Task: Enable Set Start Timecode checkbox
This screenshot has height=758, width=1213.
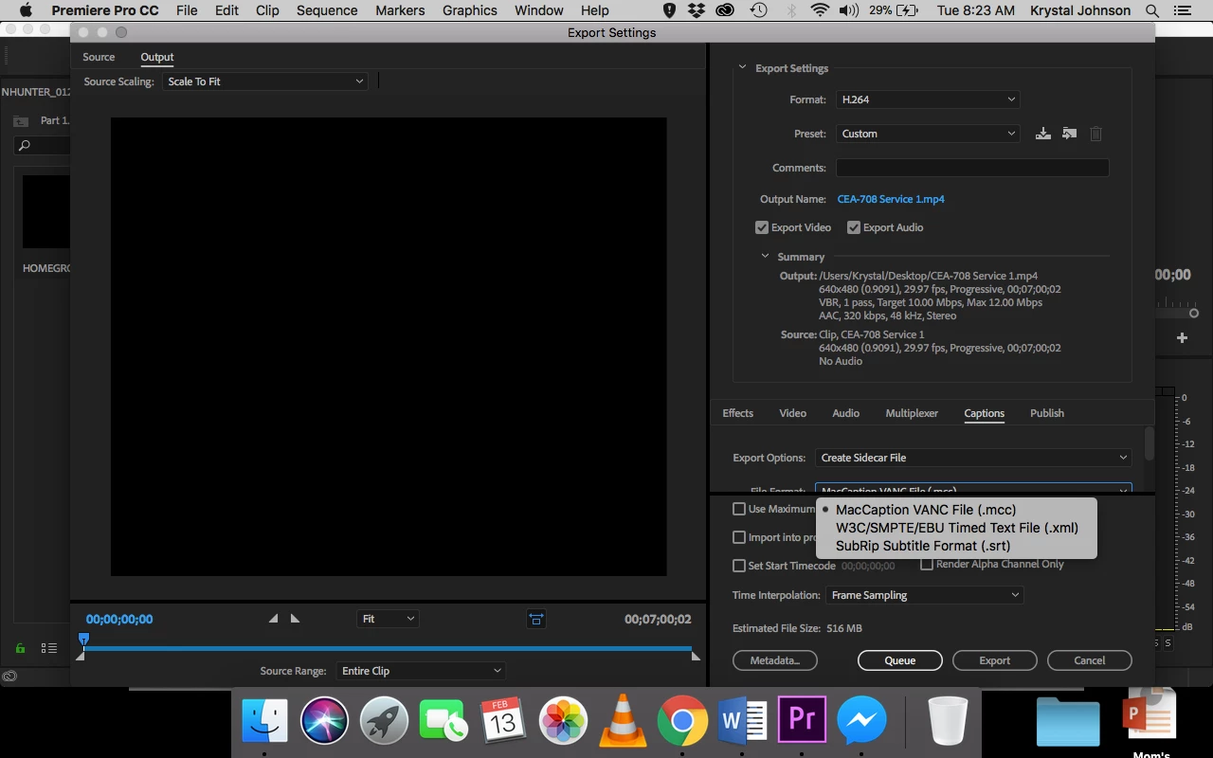Action: pyautogui.click(x=739, y=566)
